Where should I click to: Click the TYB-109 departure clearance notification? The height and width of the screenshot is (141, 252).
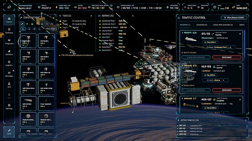point(76,55)
